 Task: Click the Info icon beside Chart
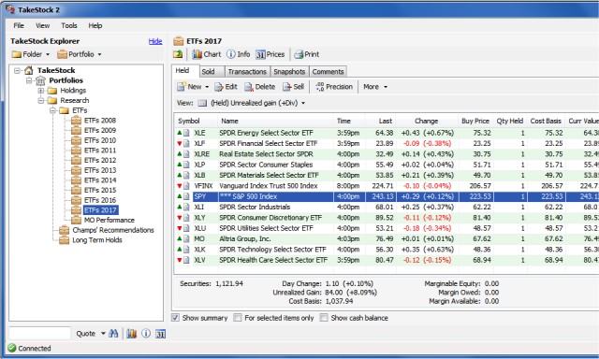(x=231, y=54)
